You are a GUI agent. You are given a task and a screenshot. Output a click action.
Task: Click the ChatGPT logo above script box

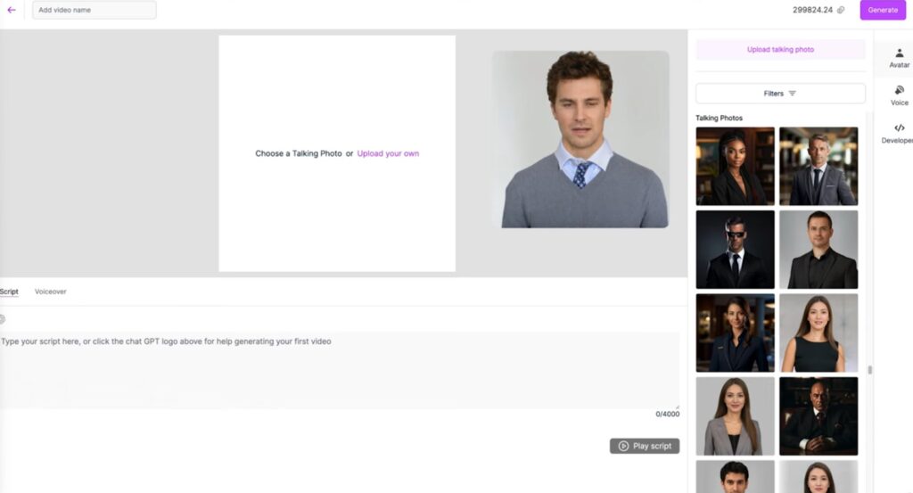coord(3,319)
